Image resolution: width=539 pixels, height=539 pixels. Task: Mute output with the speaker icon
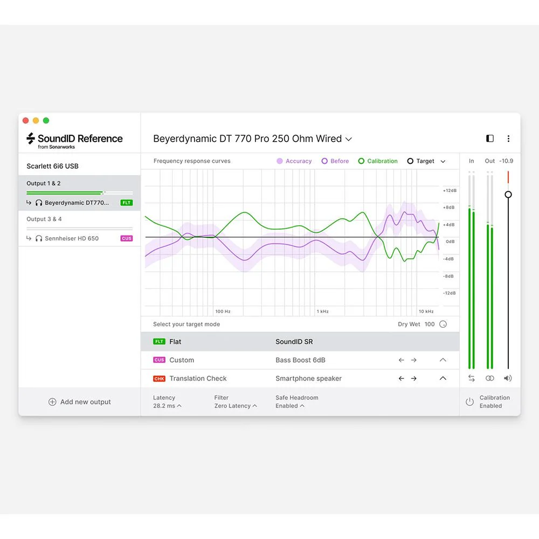508,378
